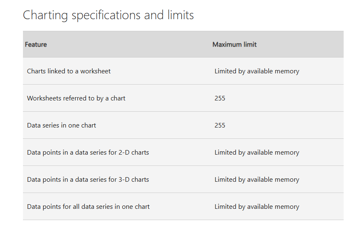The image size is (357, 238).
Task: Click the word 'limits' in the page heading
Action: (x=180, y=15)
